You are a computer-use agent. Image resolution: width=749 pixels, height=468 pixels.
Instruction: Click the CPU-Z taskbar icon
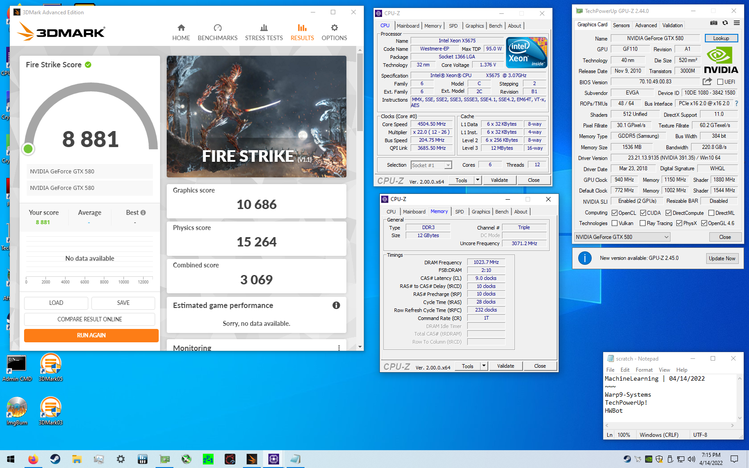click(x=274, y=459)
